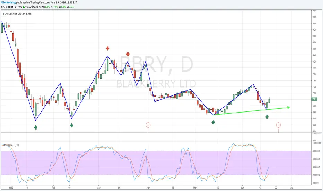Viewport: 323px width, 191px height.
Task: Click the 6.20 price axis label
Action: (314, 125)
